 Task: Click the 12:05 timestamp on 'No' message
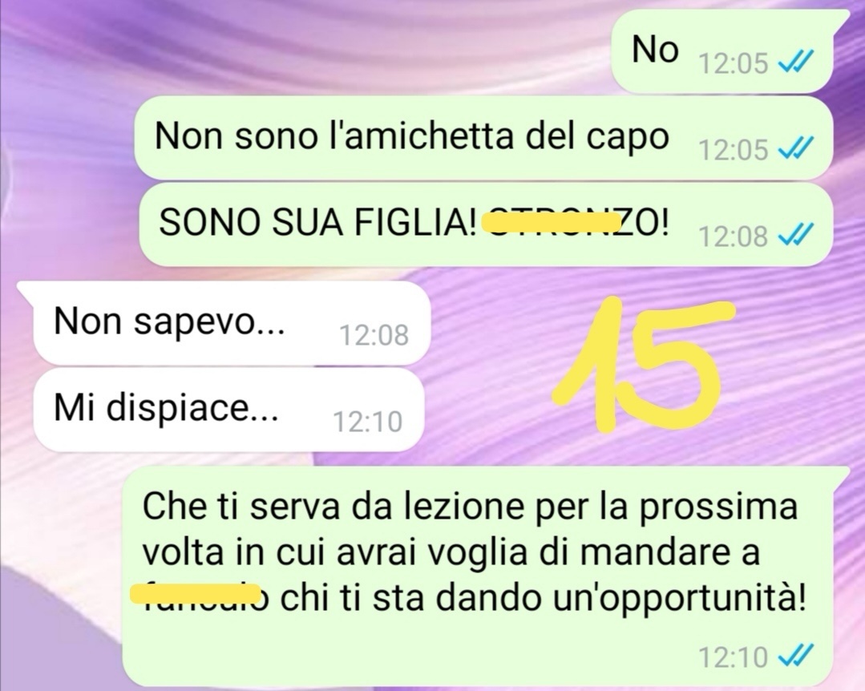[734, 63]
